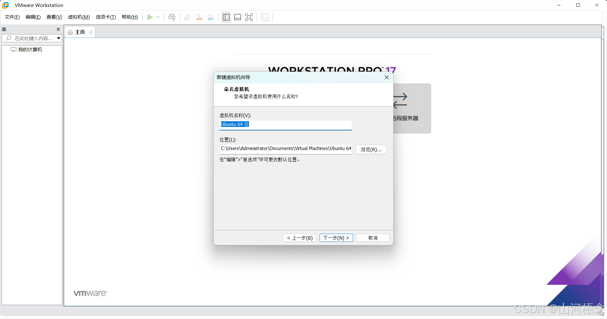Open the VM menu
This screenshot has width=607, height=319.
(x=79, y=17)
